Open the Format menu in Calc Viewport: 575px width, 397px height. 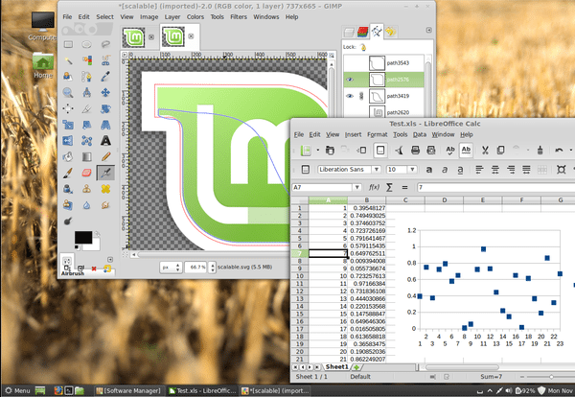(378, 134)
